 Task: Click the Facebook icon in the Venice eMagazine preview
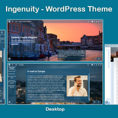point(94,21)
